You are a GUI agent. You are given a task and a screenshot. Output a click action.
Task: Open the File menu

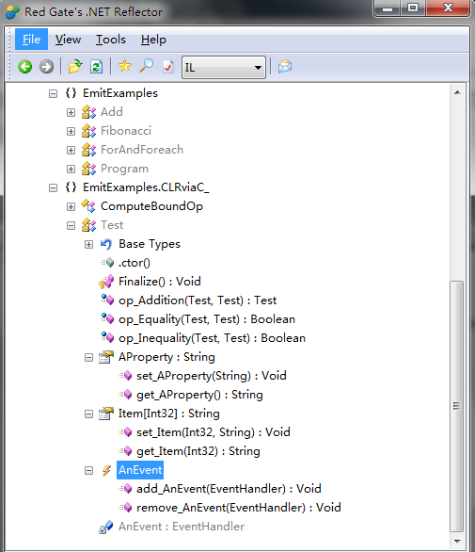click(31, 39)
